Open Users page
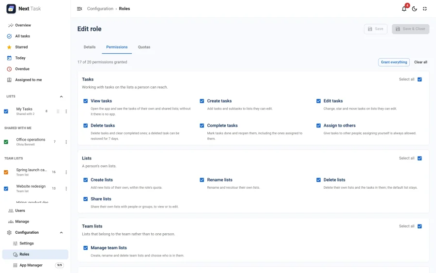 pos(35,210)
